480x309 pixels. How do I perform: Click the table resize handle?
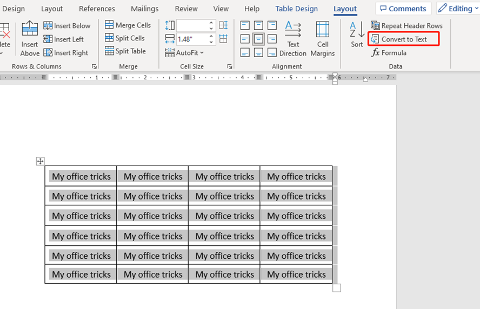click(x=337, y=288)
